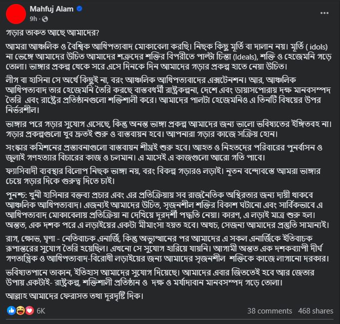Open the 6K reactions count list
The height and width of the screenshot is (324, 340).
point(41,311)
